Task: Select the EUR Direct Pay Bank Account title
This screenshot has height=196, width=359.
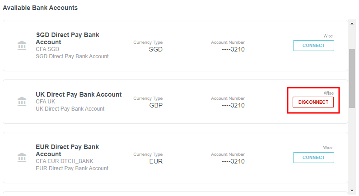Action: click(67, 150)
